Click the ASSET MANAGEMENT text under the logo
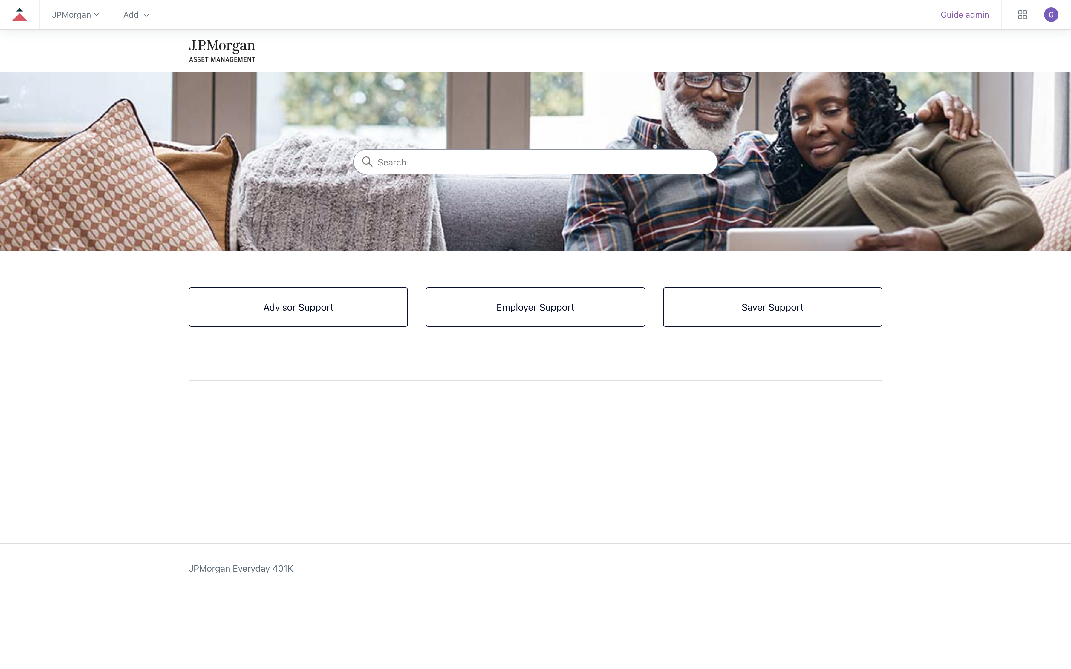1071x669 pixels. [222, 59]
